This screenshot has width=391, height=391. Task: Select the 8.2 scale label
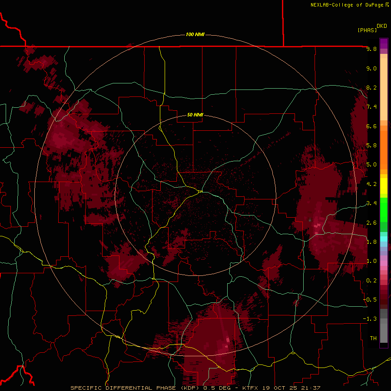[371, 87]
